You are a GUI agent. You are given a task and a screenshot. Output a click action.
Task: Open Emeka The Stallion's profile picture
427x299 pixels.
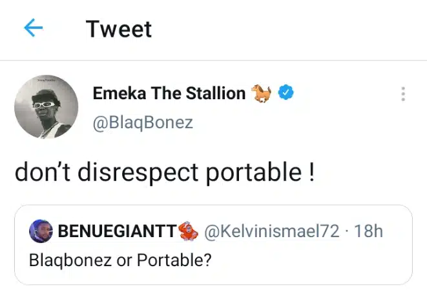[46, 106]
